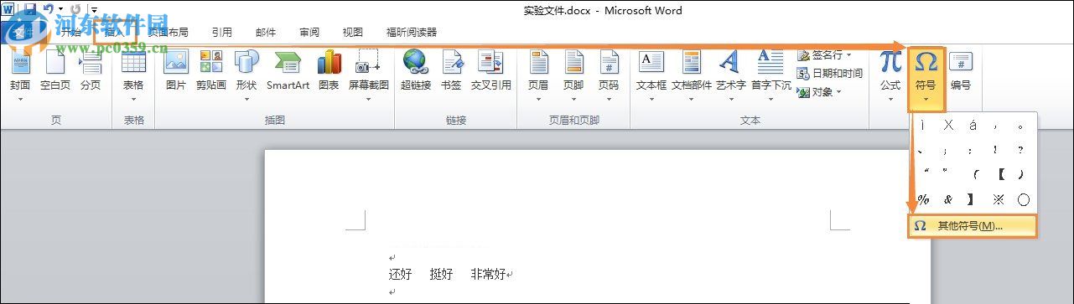Switch to the 视图 view tab
The width and height of the screenshot is (1074, 304).
coord(353,33)
